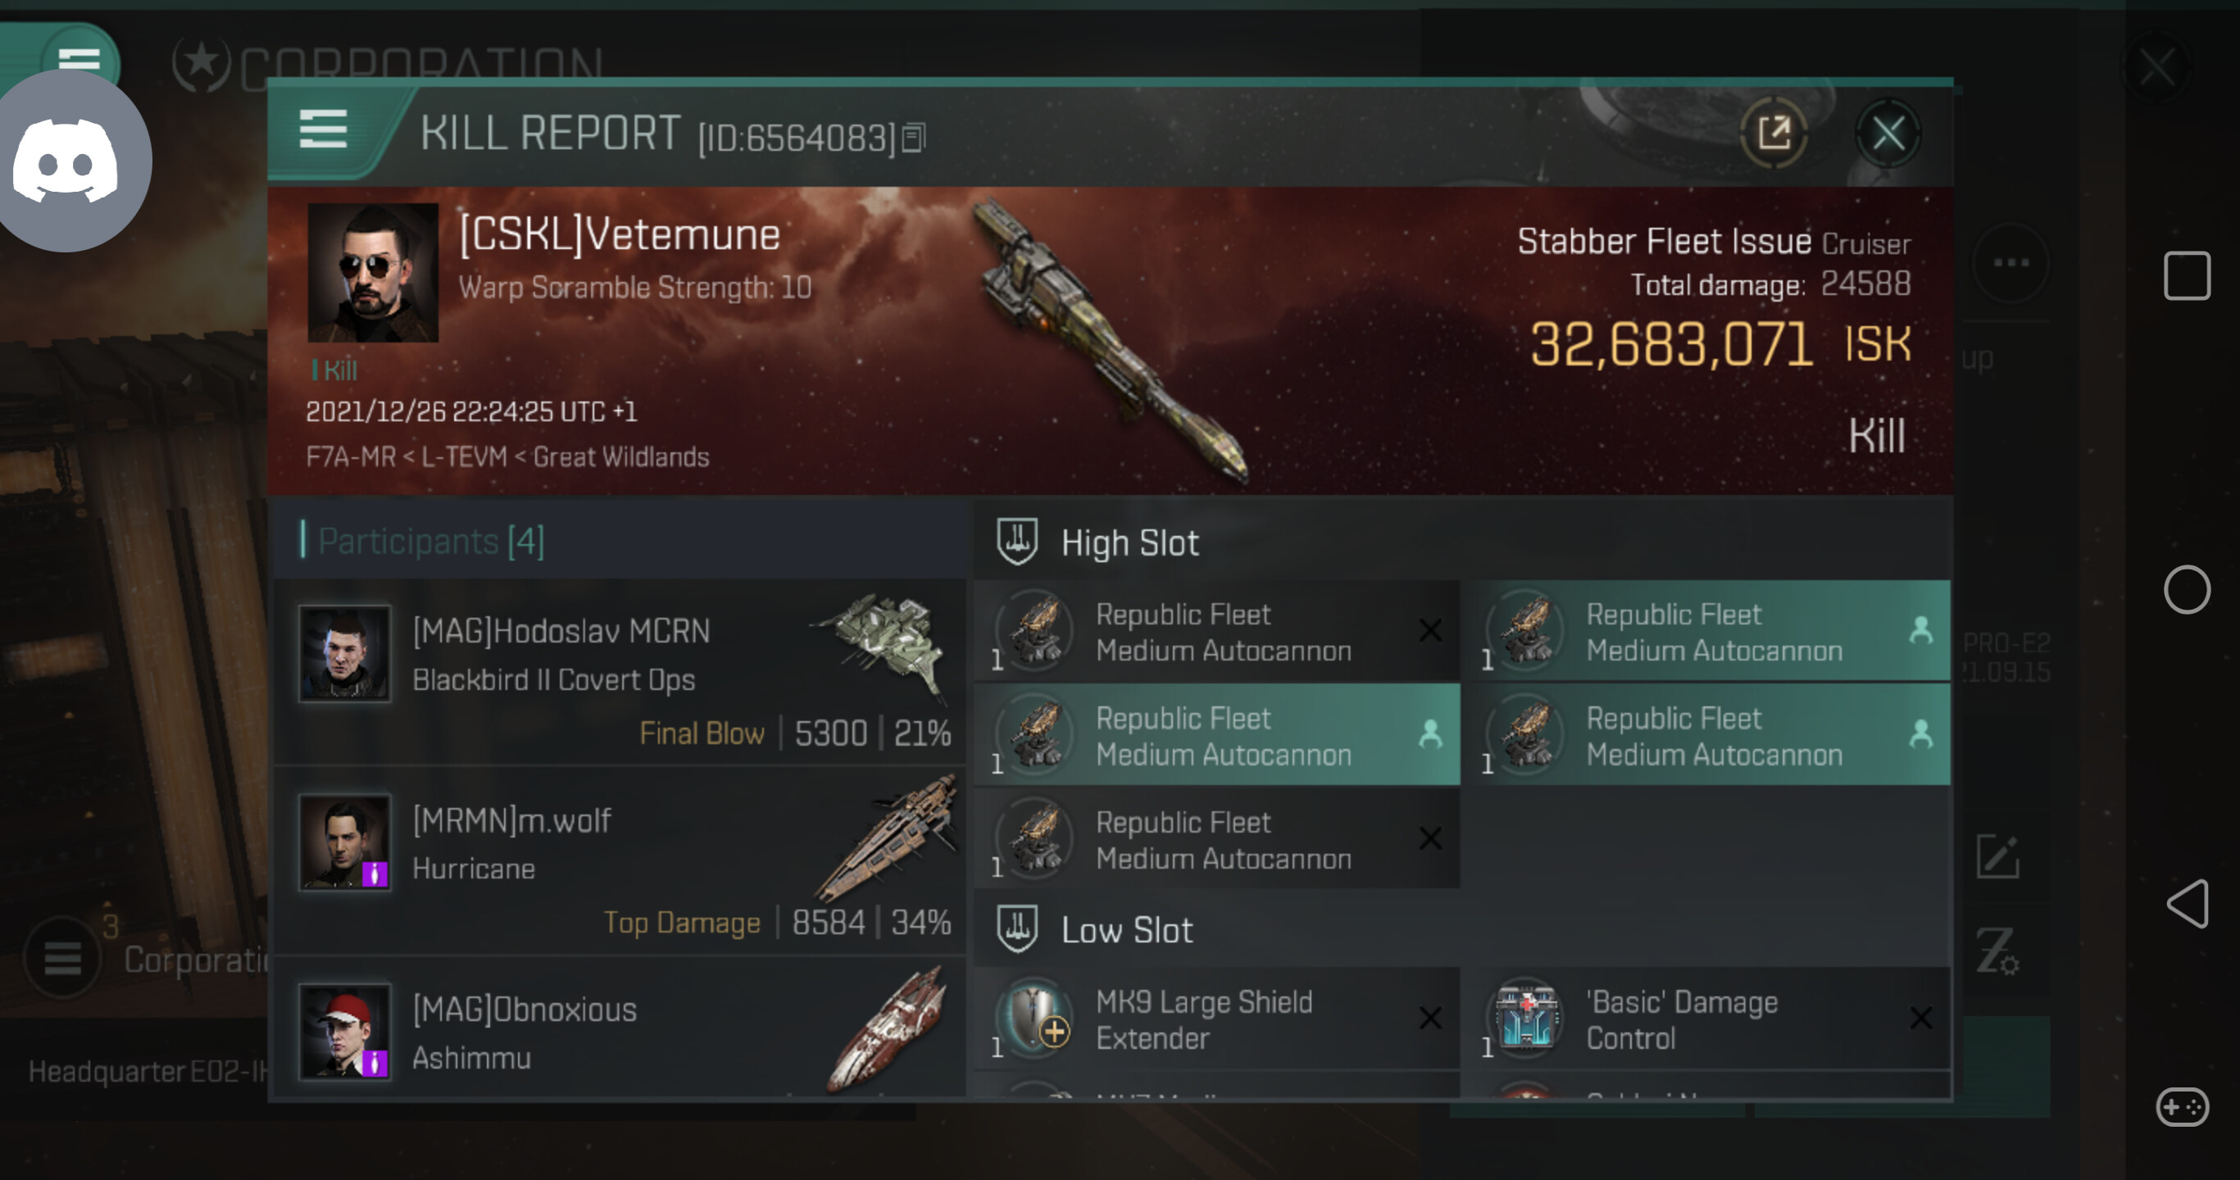Close the Kill Report window

1887,133
